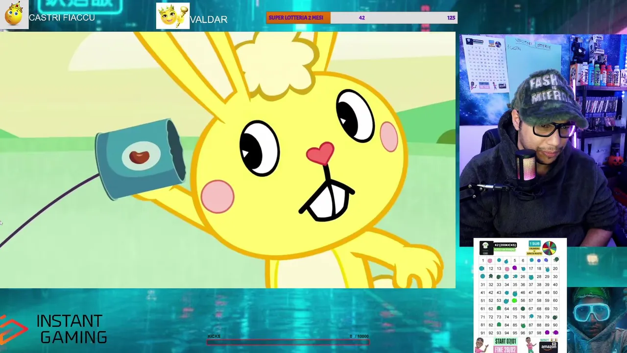Screen dimensions: 627x353
Task: Click the cartoon avatar beside WIN!! label
Action: pyautogui.click(x=531, y=345)
